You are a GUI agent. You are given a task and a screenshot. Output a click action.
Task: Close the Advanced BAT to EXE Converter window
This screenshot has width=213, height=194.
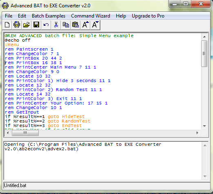click(201, 4)
